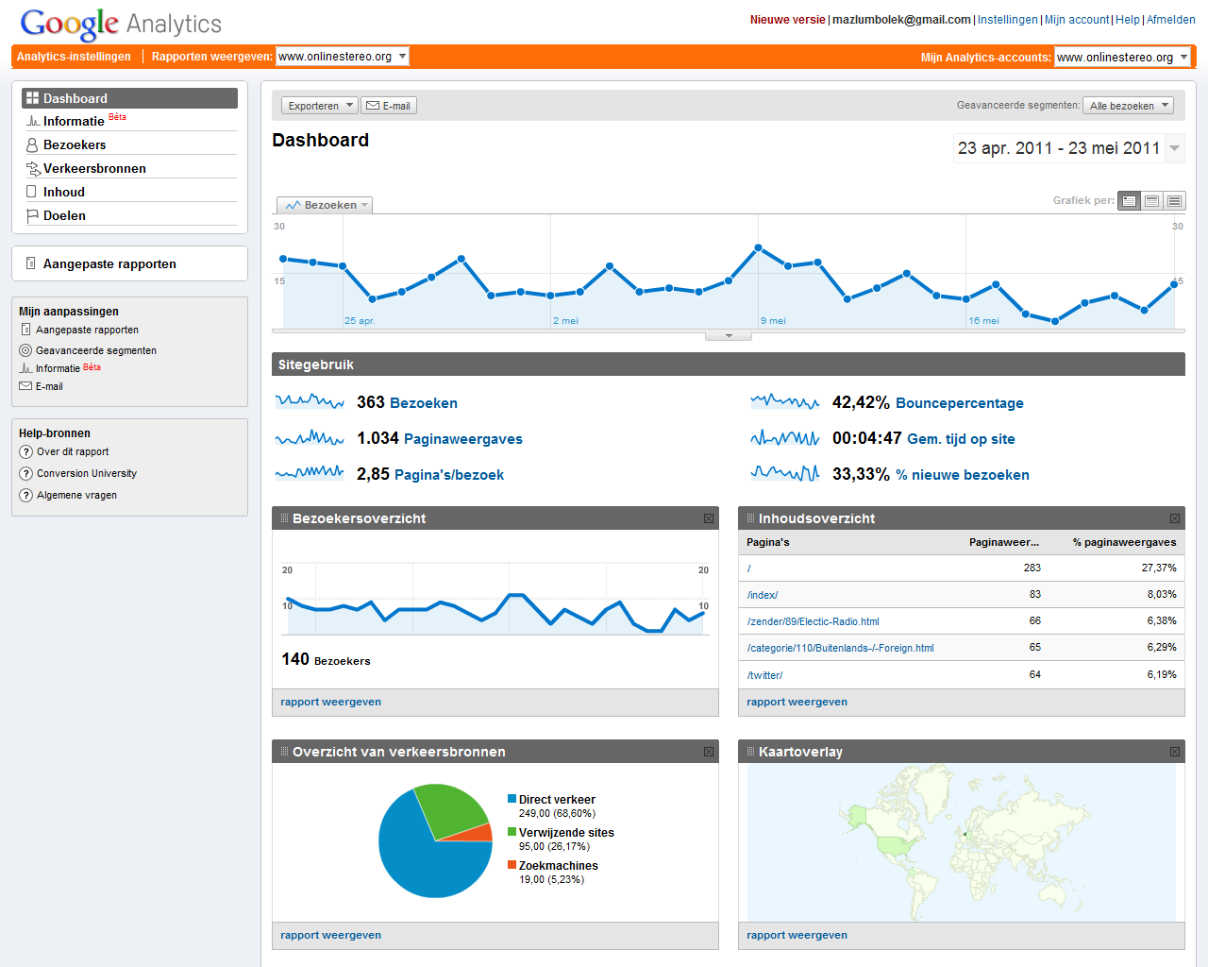Open Inhoud in the sidebar menu
Screen dimensions: 1208x967
pos(64,192)
